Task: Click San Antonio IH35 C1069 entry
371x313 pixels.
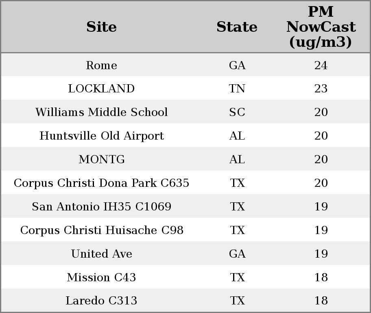Action: click(102, 207)
